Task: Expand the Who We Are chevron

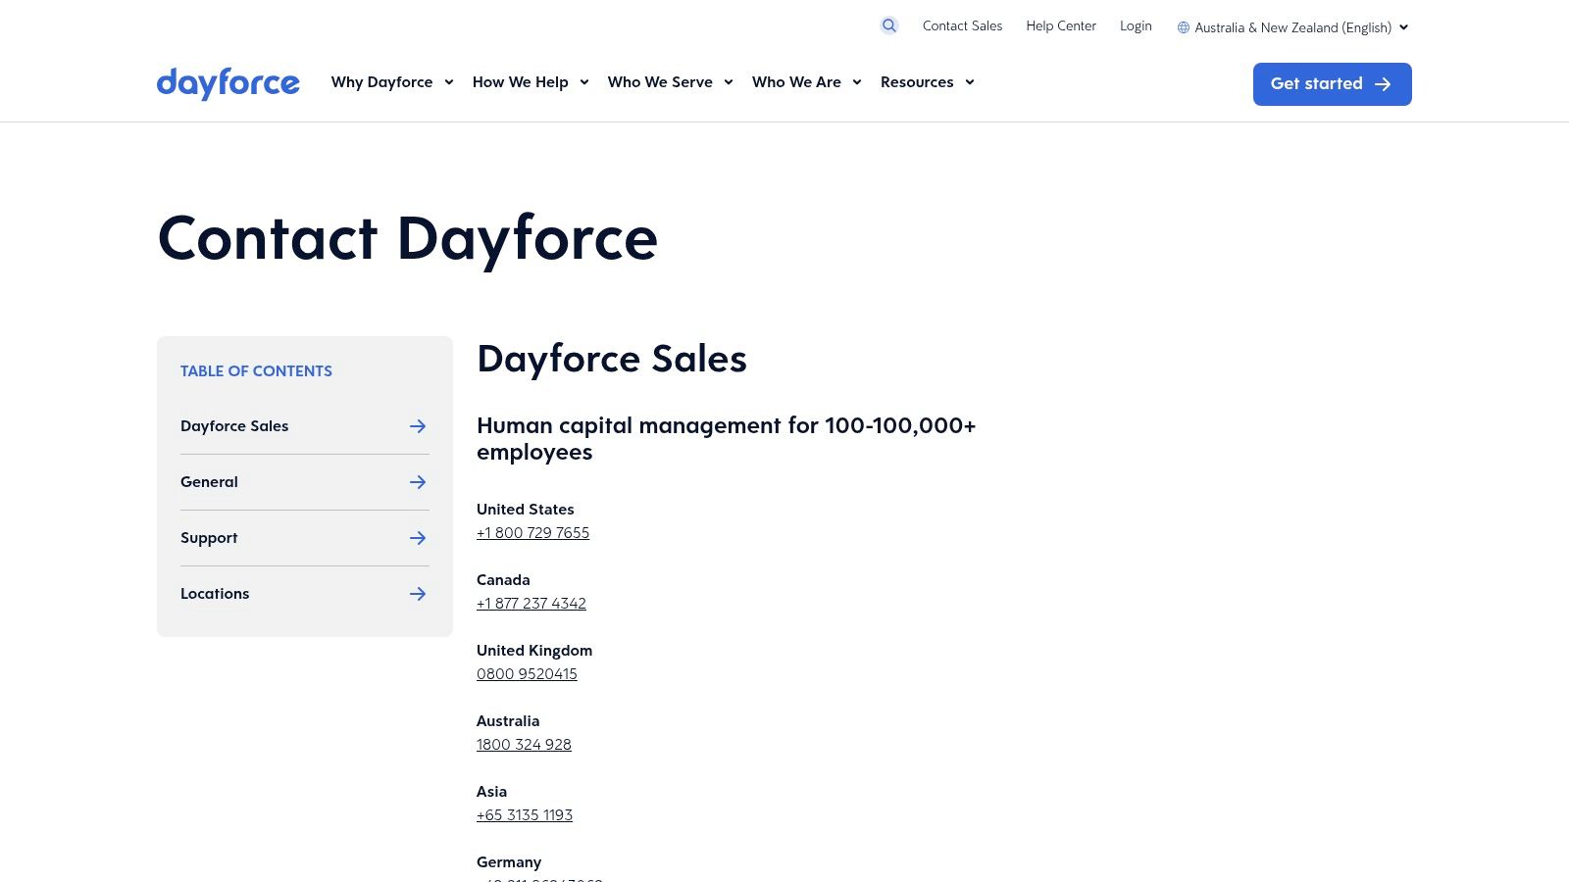Action: [857, 82]
